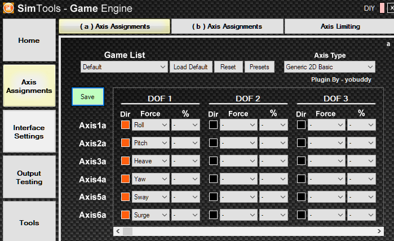Open the Roll force dropdown for Axis1a

click(150, 125)
